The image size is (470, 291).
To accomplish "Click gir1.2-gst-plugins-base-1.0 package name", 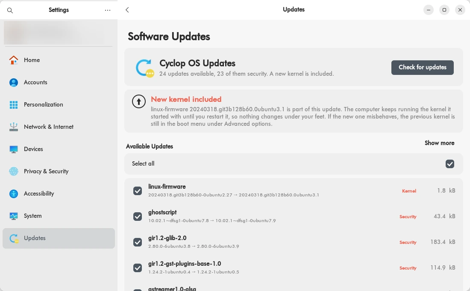I will (185, 264).
